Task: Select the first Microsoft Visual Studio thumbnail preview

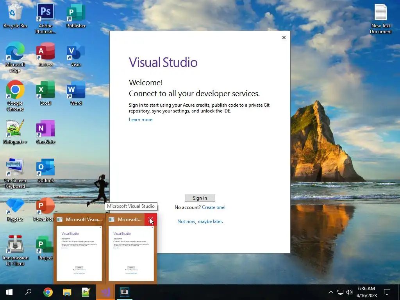Action: pos(79,253)
